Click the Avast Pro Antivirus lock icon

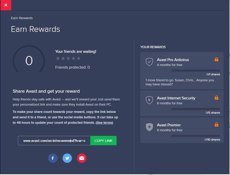point(216,59)
